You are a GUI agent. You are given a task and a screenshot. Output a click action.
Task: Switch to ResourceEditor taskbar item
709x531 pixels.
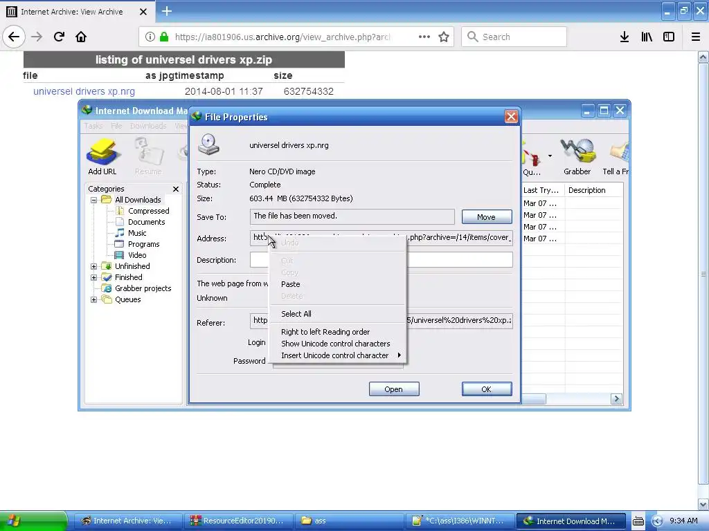click(238, 521)
